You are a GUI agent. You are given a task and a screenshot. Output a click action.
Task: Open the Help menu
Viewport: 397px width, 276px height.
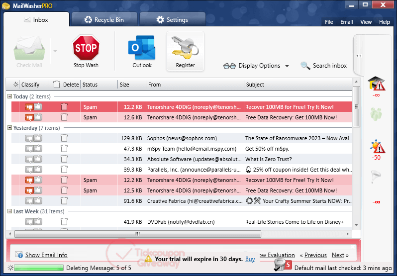click(385, 22)
